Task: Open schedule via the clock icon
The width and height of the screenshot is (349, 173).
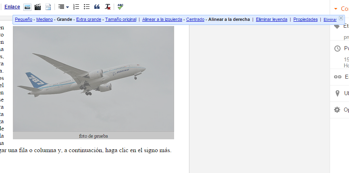Action: point(337,49)
